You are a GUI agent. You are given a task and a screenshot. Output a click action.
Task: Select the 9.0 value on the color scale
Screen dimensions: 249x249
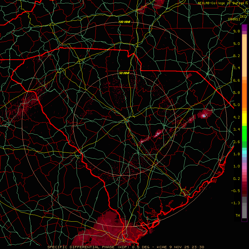click(x=237, y=43)
